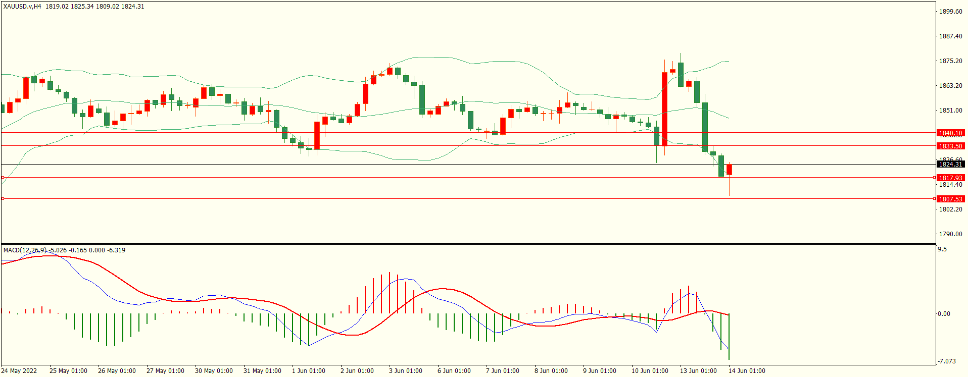Click the 10 Jun 01:00 date label
This screenshot has height=377, width=968.
pos(650,371)
